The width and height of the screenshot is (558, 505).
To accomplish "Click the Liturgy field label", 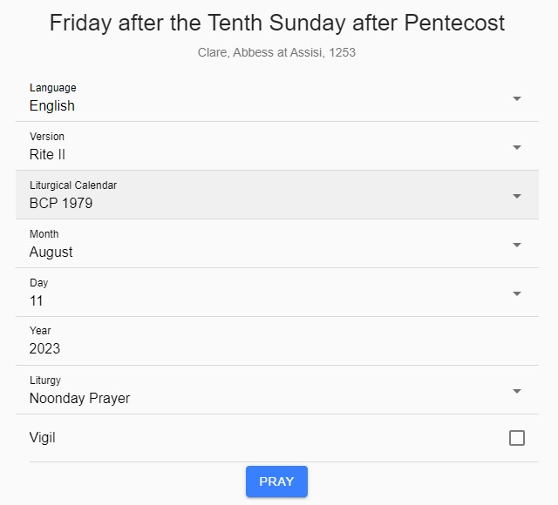I will (x=45, y=380).
